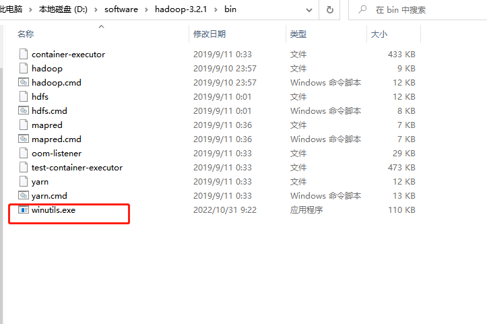Screen dimensions: 487x324
Task: Click the Windows 命令脚本 type of yarn.cmd
Action: click(325, 196)
